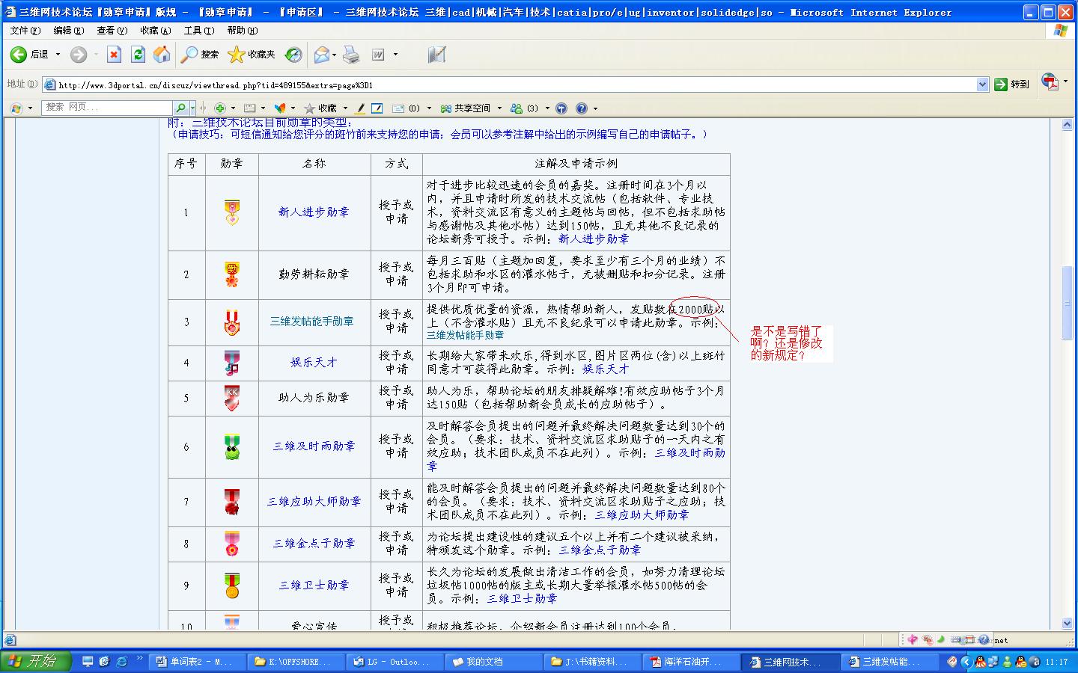Image resolution: width=1078 pixels, height=673 pixels.
Task: Open the 娱乐天才 name link
Action: point(314,363)
